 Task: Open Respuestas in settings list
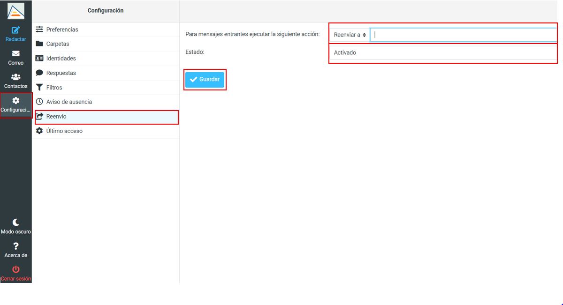tap(61, 73)
